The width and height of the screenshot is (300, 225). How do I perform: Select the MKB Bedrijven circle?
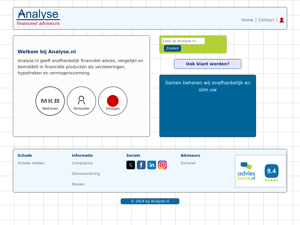pos(50,101)
